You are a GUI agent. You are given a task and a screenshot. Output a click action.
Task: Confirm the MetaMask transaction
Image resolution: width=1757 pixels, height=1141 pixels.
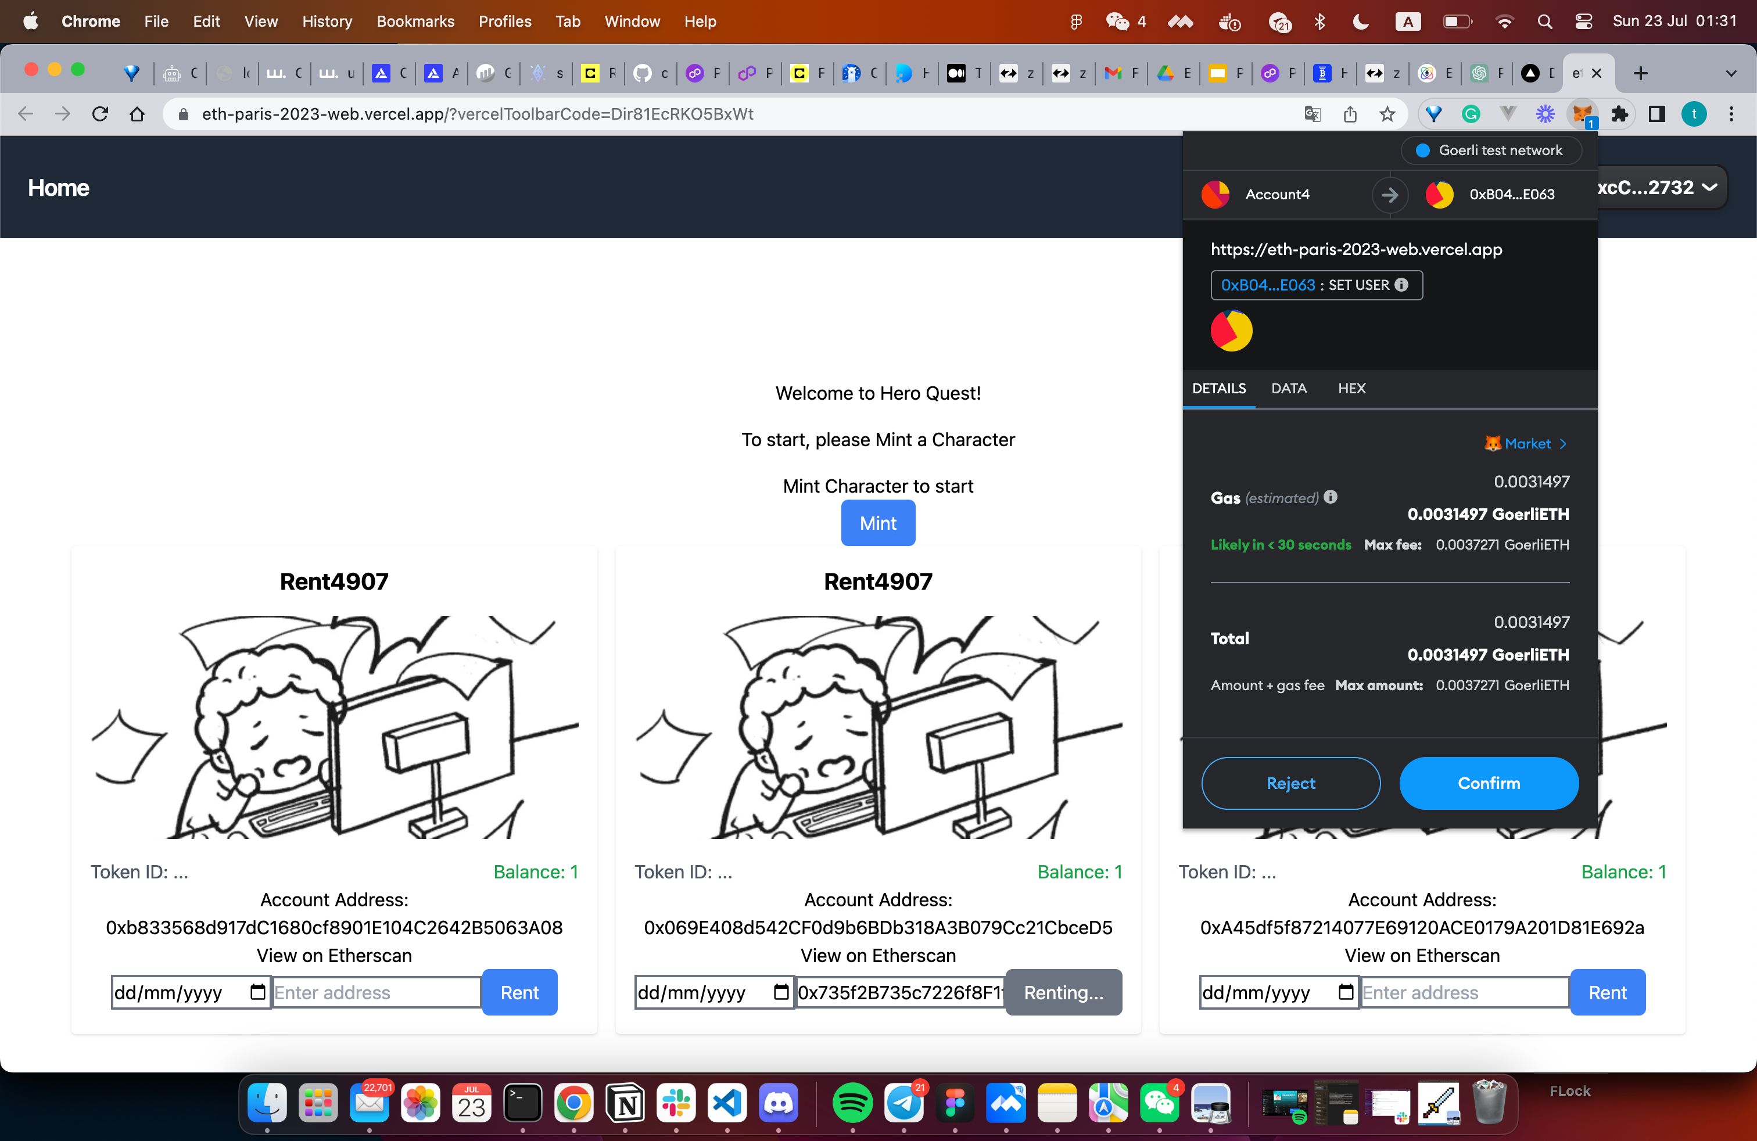(x=1489, y=783)
